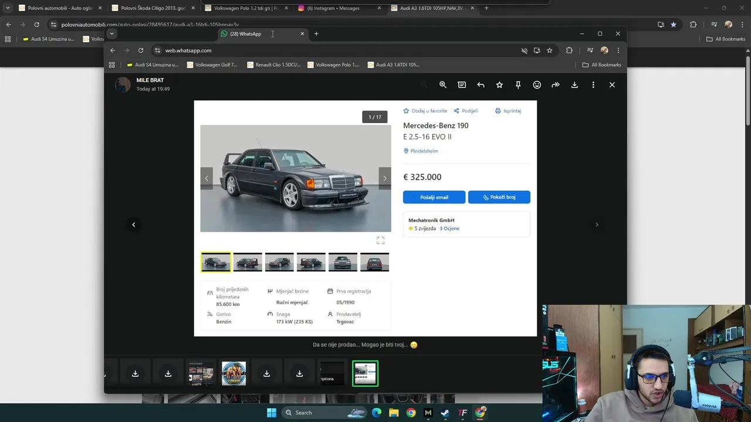Open All Bookmarks in background Chrome window
751x422 pixels.
pos(726,39)
